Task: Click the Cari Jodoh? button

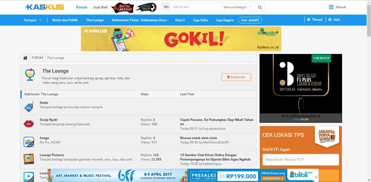Action: coord(250,20)
